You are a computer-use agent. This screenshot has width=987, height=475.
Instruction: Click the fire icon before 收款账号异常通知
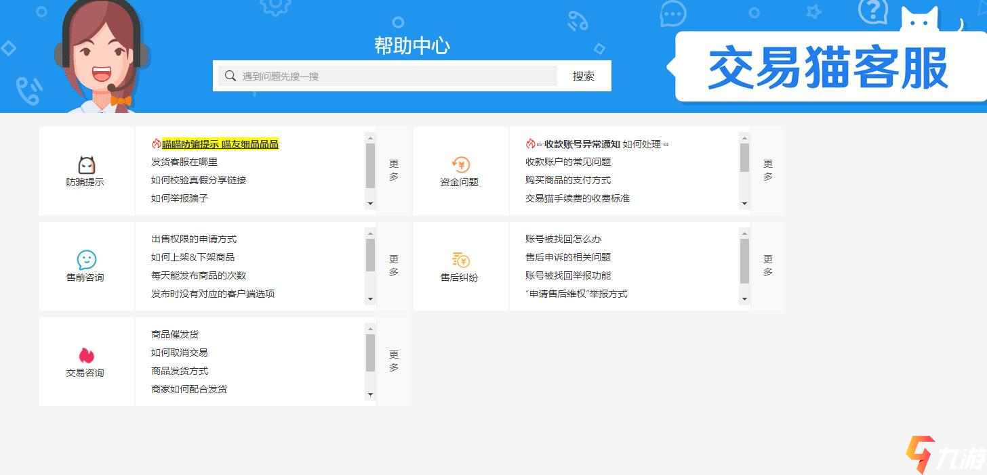click(530, 144)
